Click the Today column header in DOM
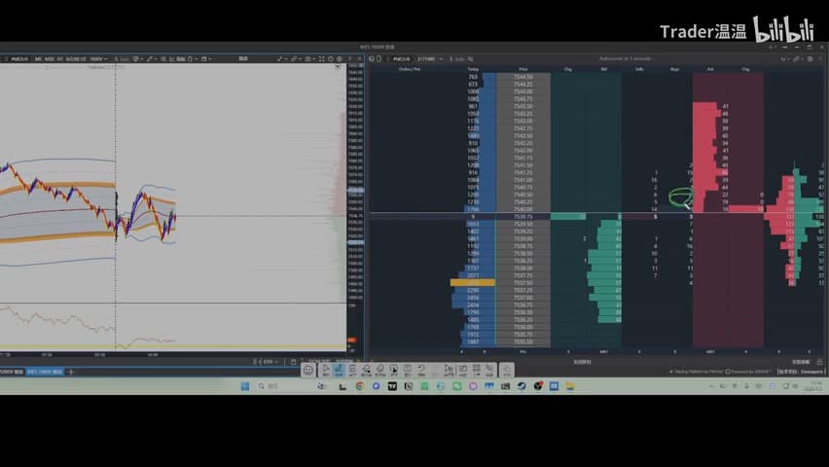 point(473,69)
